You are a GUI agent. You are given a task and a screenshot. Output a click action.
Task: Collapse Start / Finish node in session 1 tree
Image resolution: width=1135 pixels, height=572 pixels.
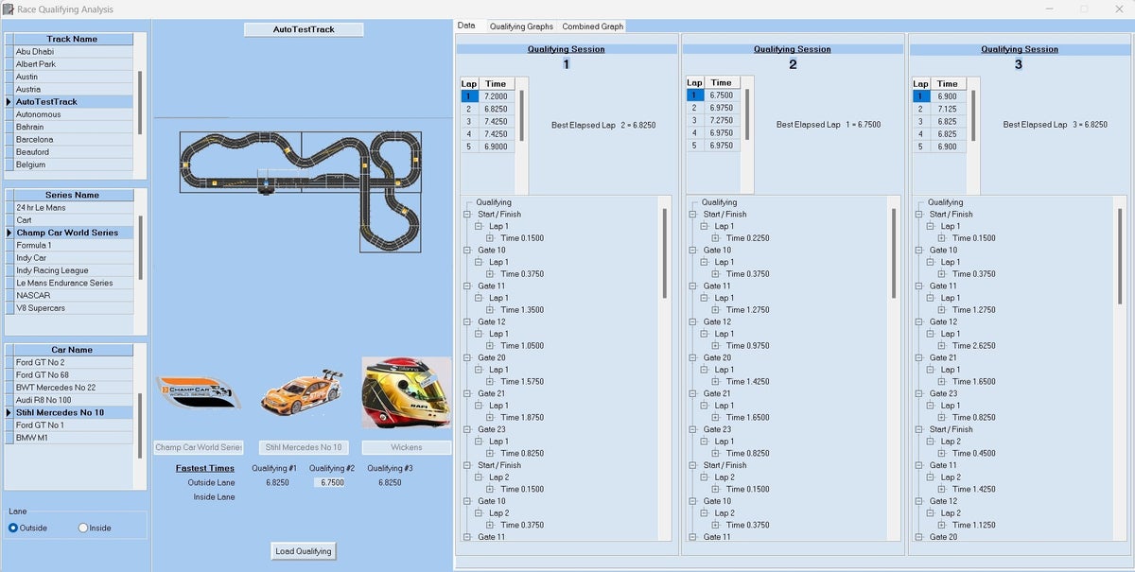[467, 215]
